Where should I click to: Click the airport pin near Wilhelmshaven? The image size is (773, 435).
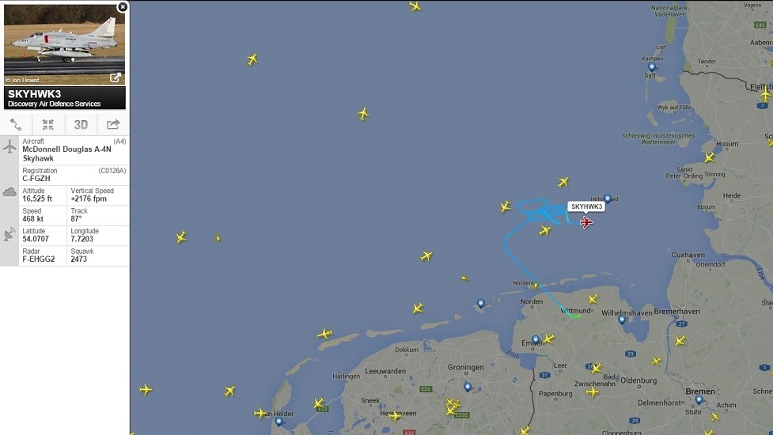point(622,320)
